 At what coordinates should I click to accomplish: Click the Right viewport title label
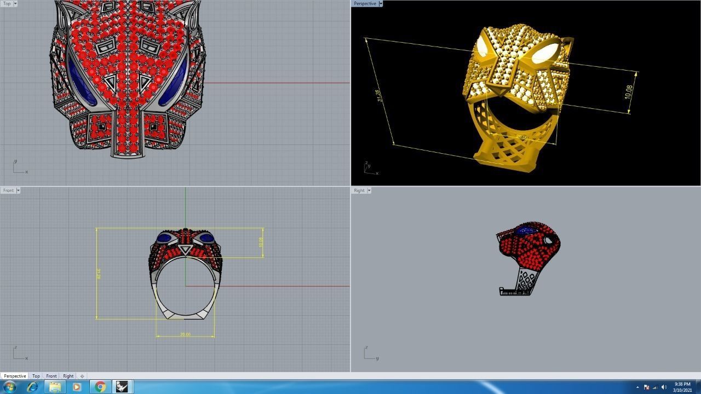359,190
